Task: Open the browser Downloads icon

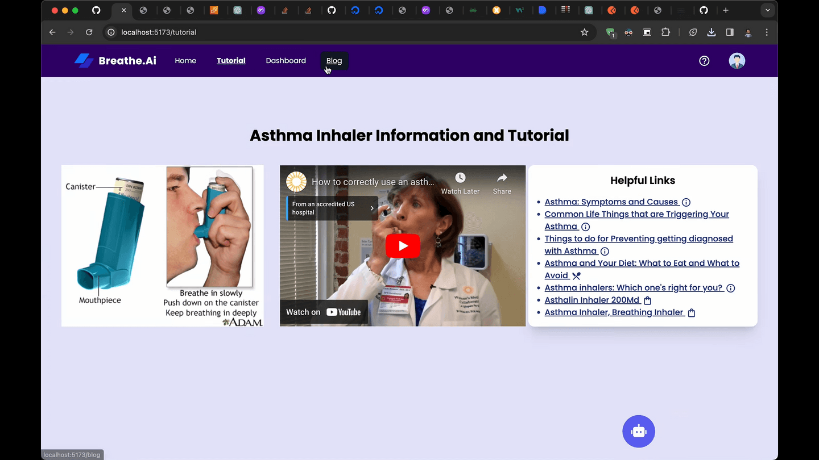Action: pos(712,32)
